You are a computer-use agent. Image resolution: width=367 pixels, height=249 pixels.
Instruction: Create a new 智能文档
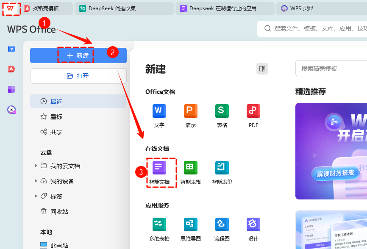159,172
